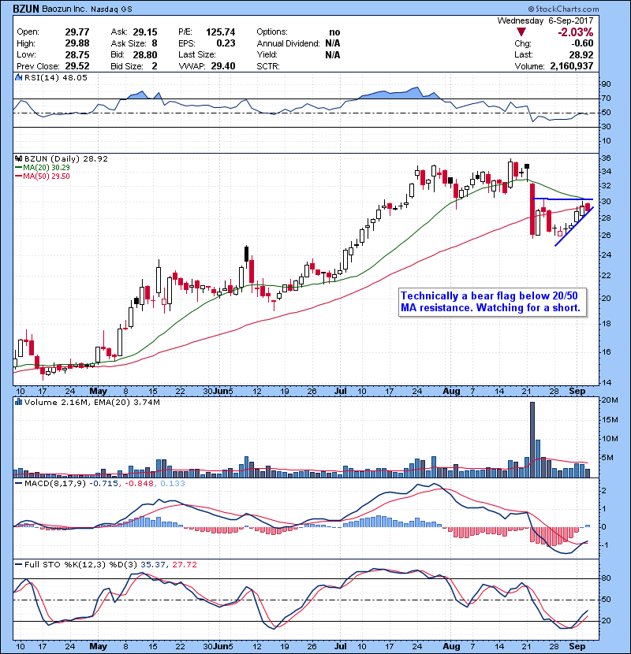The width and height of the screenshot is (631, 654).
Task: Click the tallest volume bar in the volume panel
Action: coord(532,439)
